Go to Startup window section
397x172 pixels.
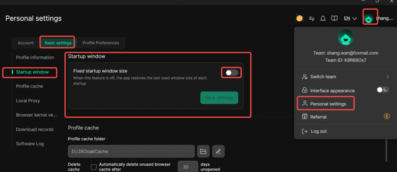32,72
